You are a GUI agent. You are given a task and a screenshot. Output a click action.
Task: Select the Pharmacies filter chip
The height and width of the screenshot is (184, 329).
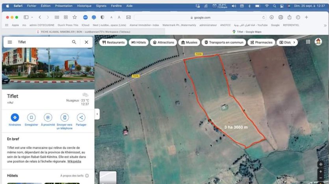(261, 43)
